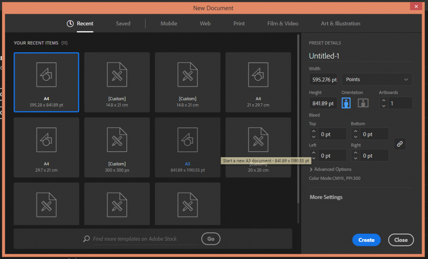Image resolution: width=428 pixels, height=259 pixels.
Task: Choose portrait orientation
Action: (346, 103)
